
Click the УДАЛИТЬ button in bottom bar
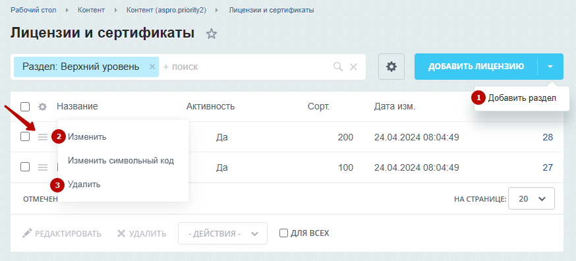(x=142, y=233)
